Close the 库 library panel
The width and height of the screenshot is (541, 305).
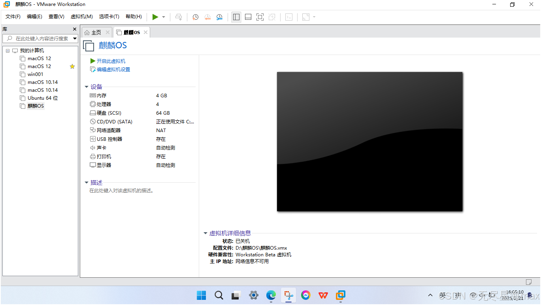click(75, 29)
